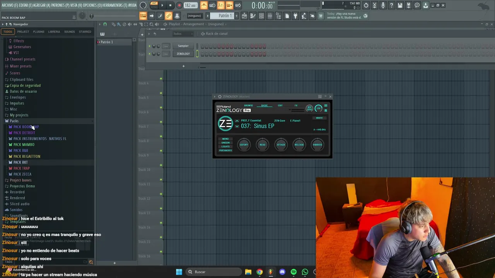Toggle LEGATO mode in ZENOLOGY
This screenshot has width=495, height=278.
click(225, 146)
